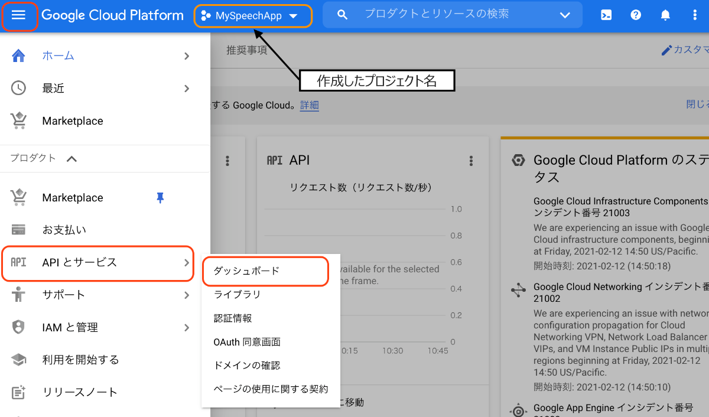709x417 pixels.
Task: Click the Google Cloud Infrastructure Components incident title
Action: pos(621,207)
